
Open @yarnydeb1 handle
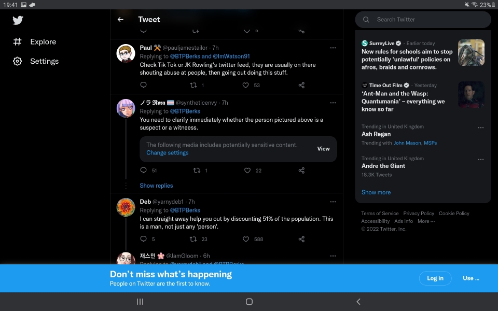[168, 202]
